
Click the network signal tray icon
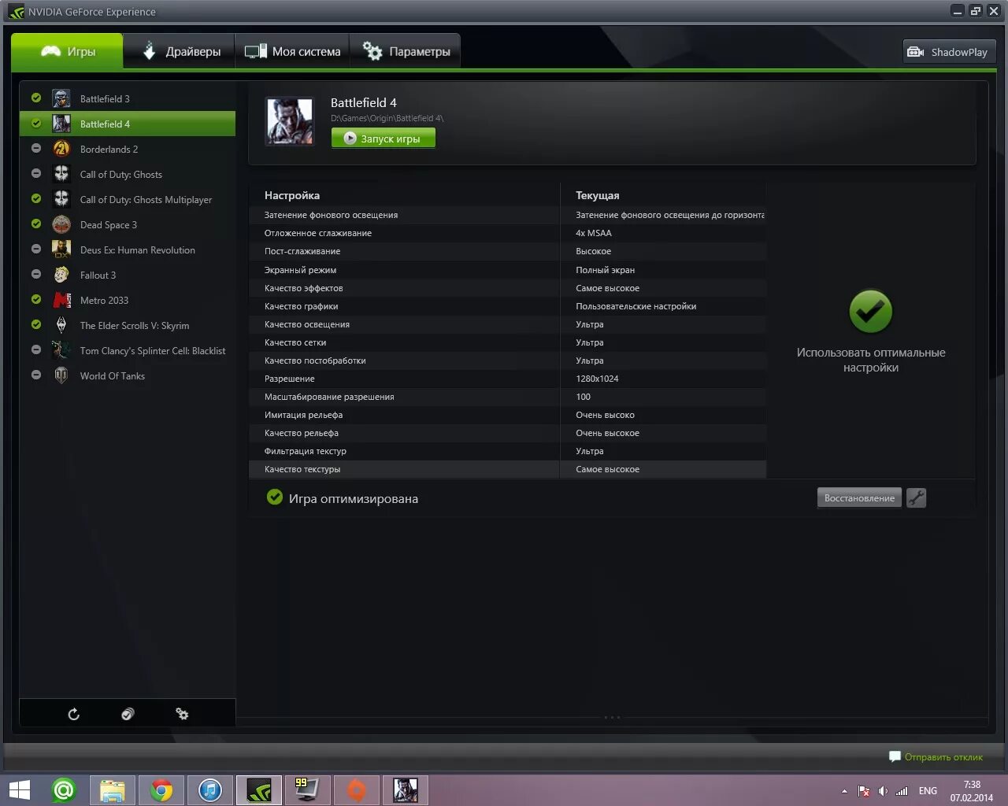tap(902, 791)
